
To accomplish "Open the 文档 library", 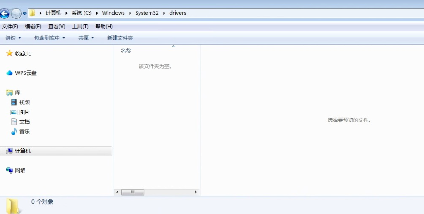I will coord(25,122).
